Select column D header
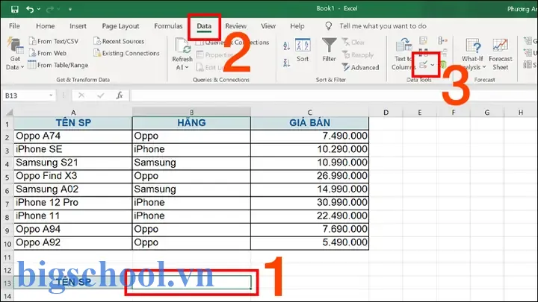Screen dimensions: 538x302 386,112
